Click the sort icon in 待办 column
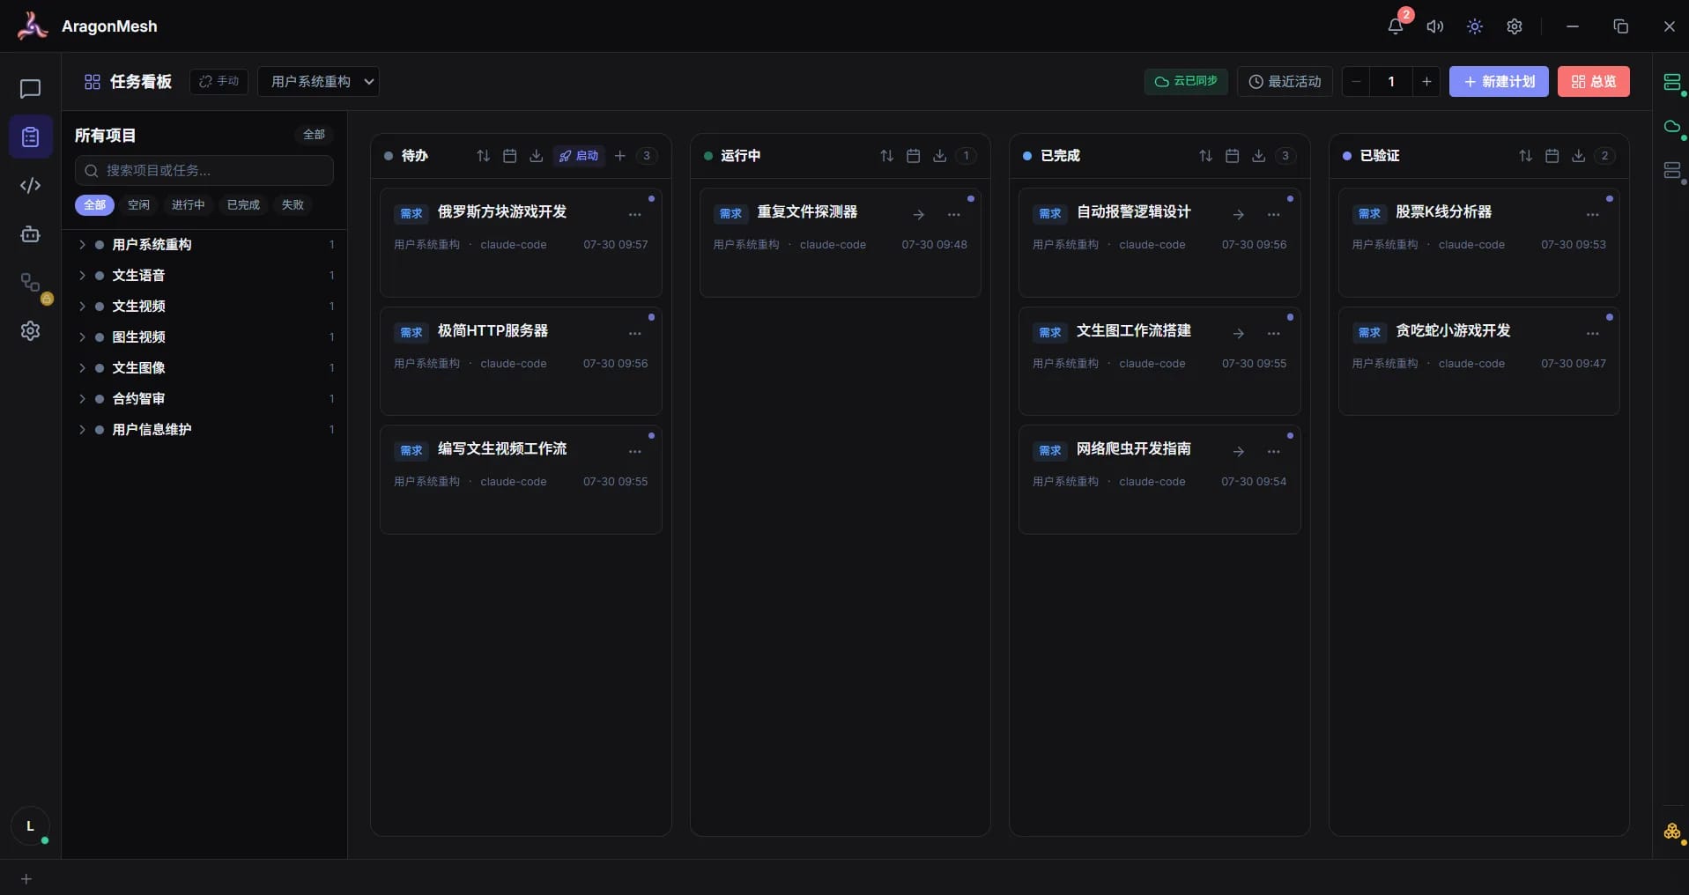The height and width of the screenshot is (895, 1689). pos(483,156)
